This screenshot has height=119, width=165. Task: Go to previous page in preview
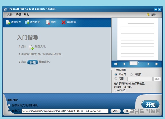(x=124, y=64)
